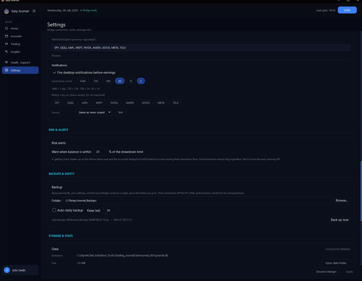
Task: Click the Insights magnifier icon
Action: coord(6,51)
